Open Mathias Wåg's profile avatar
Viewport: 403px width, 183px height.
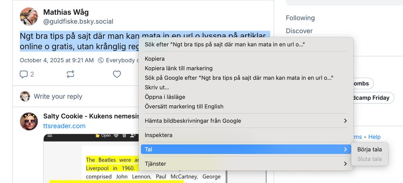click(x=29, y=16)
